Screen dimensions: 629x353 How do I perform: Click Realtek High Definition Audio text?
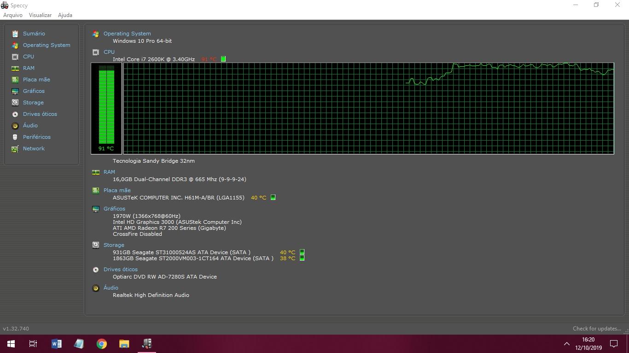[151, 295]
